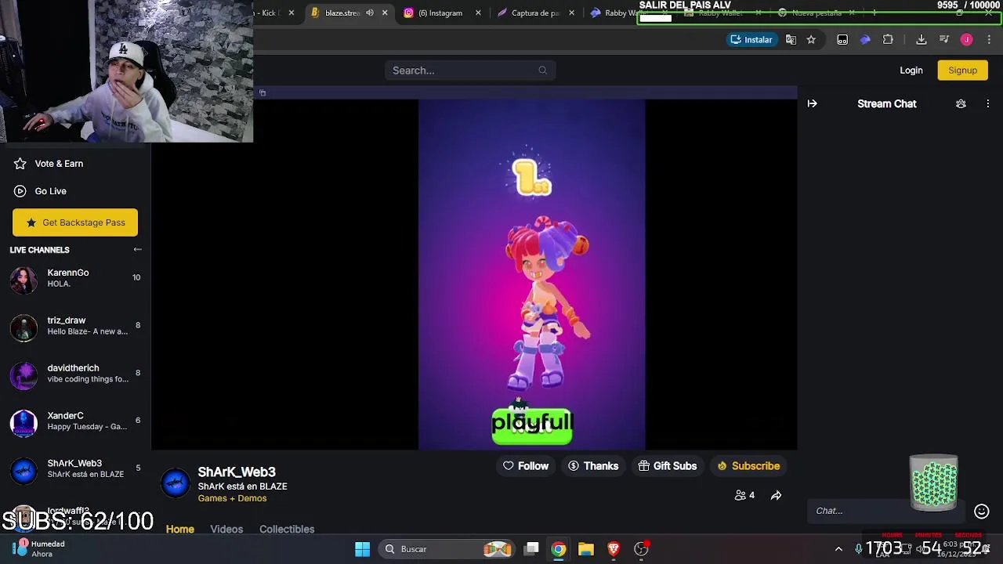Click the viewers count icon
Viewport: 1003px width, 564px height.
coord(740,495)
